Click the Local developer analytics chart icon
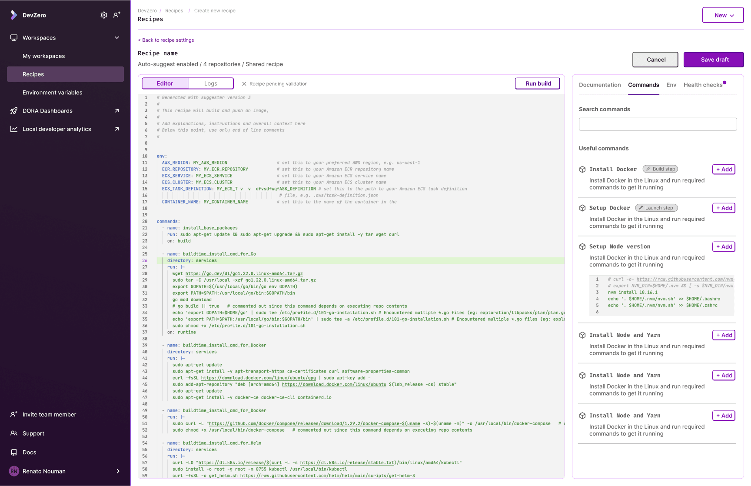751x486 pixels. pyautogui.click(x=13, y=129)
